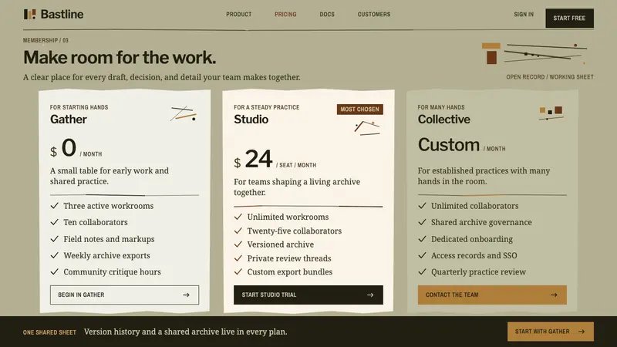The width and height of the screenshot is (617, 347).
Task: Click the checkmark beside Weekly archive exports
Action: coord(54,255)
